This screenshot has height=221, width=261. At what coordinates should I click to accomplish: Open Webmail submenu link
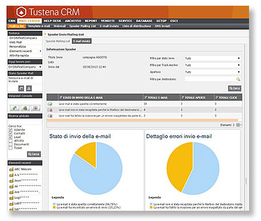pos(59,26)
